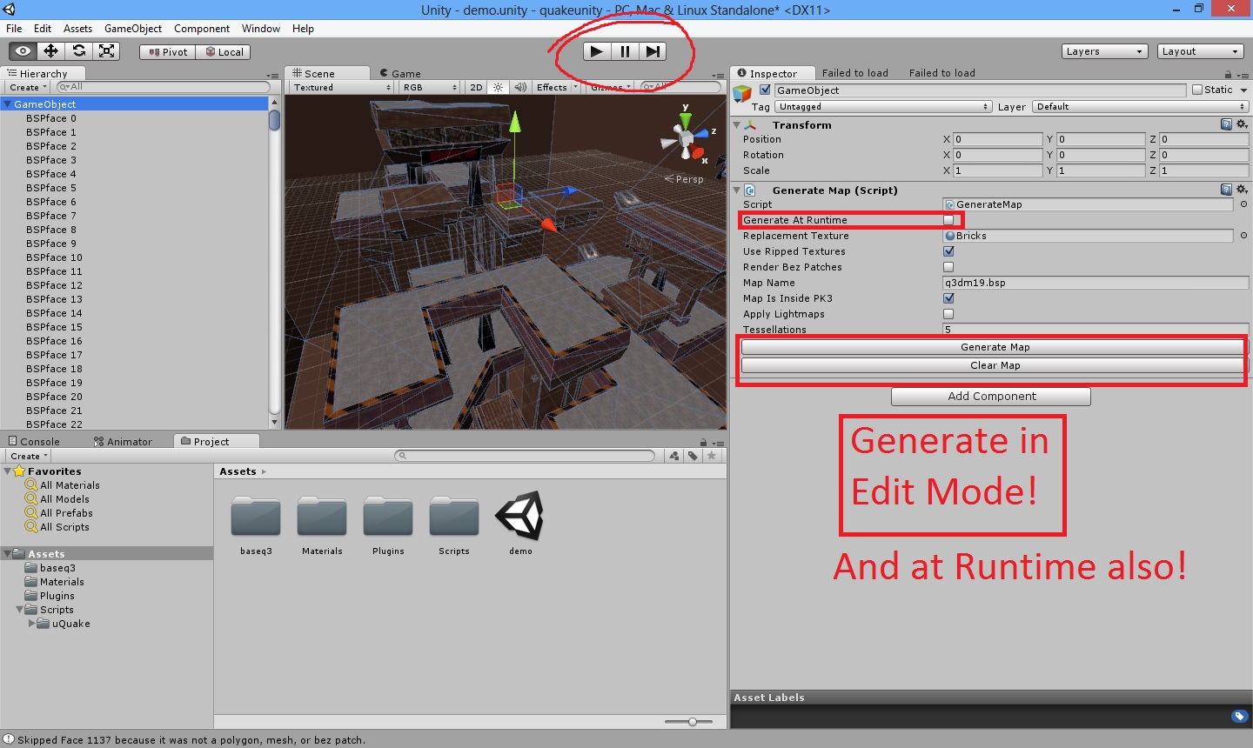The image size is (1253, 748).
Task: Select the Rotate tool
Action: (79, 51)
